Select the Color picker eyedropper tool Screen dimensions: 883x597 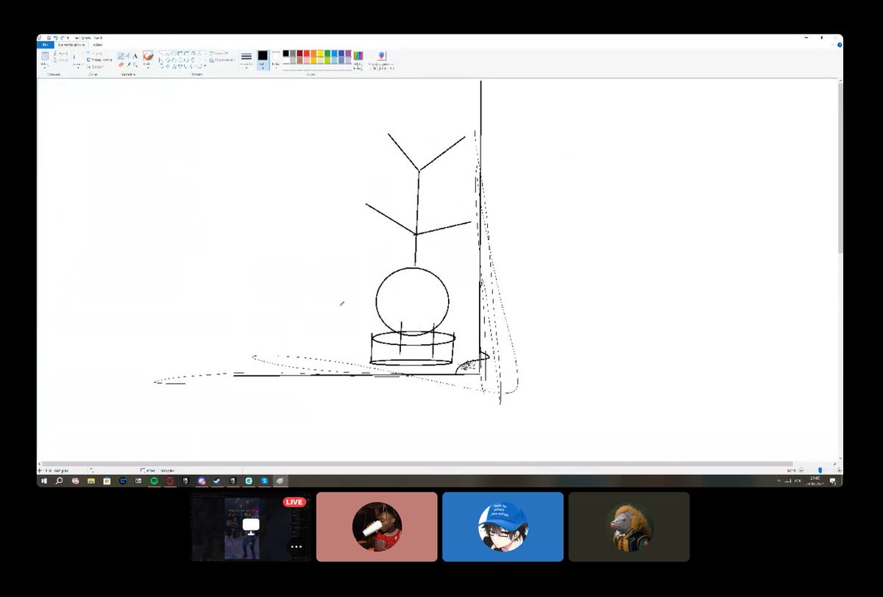(129, 64)
